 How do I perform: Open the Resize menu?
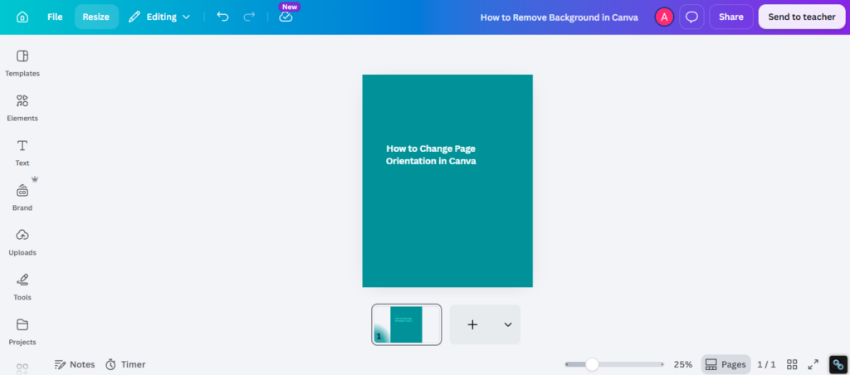click(96, 17)
